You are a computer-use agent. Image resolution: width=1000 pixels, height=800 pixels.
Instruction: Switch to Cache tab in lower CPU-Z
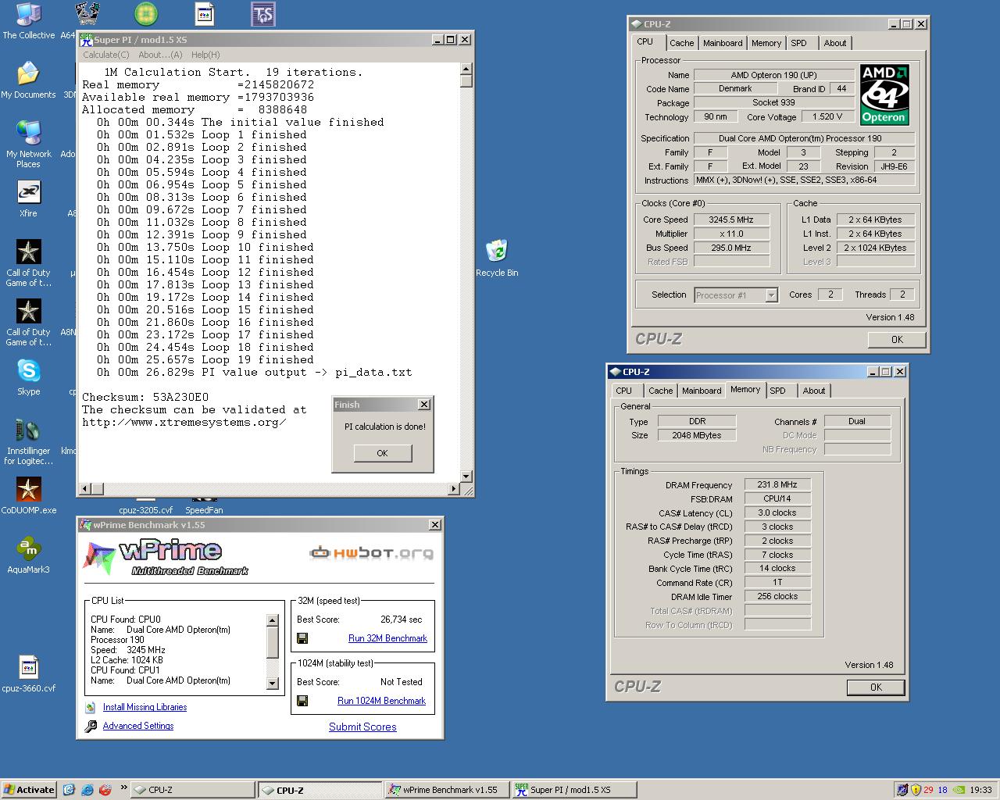click(660, 391)
